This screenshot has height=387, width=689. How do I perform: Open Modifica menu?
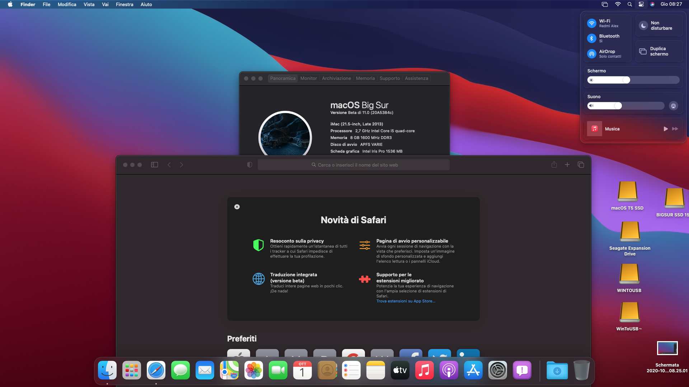click(67, 4)
